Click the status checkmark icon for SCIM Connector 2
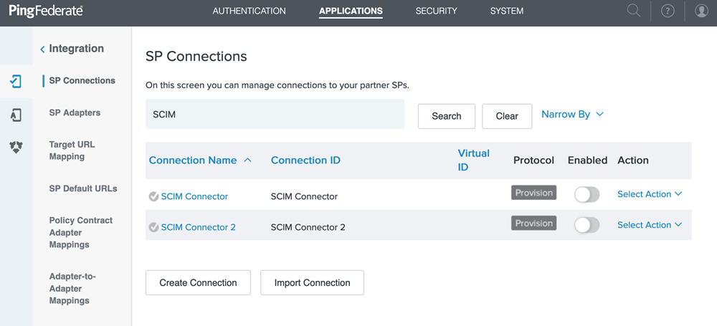 [153, 227]
